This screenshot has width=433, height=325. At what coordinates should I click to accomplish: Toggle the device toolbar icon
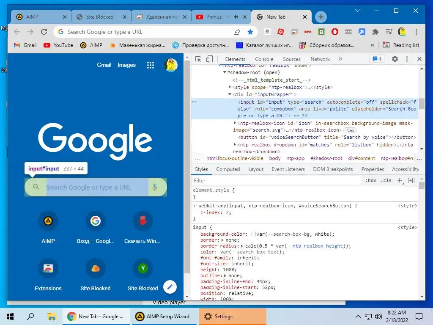[210, 59]
